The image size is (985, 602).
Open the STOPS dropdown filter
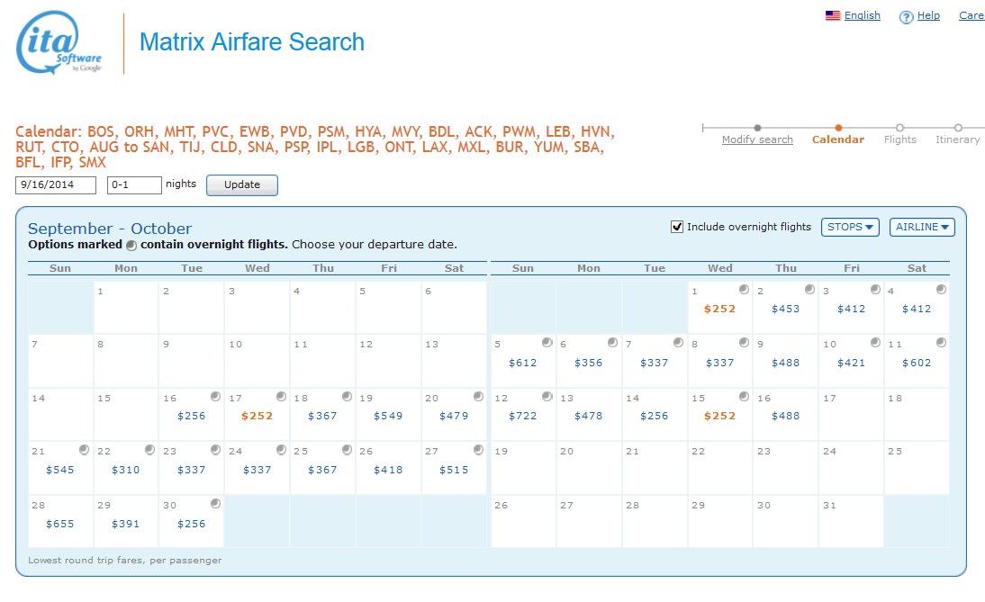pyautogui.click(x=851, y=227)
